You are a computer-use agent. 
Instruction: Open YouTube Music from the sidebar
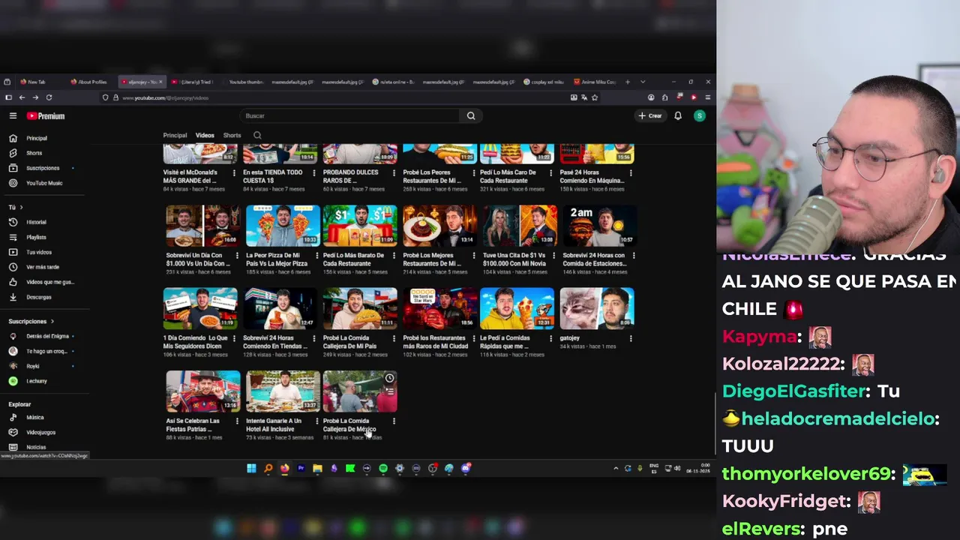43,183
